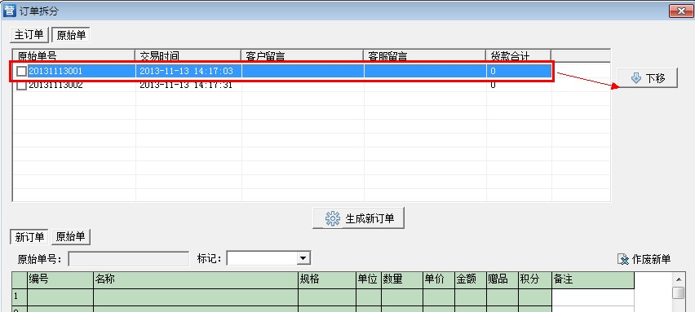Click the 订单拆分 window title icon
Image resolution: width=695 pixels, height=312 pixels.
(9, 11)
